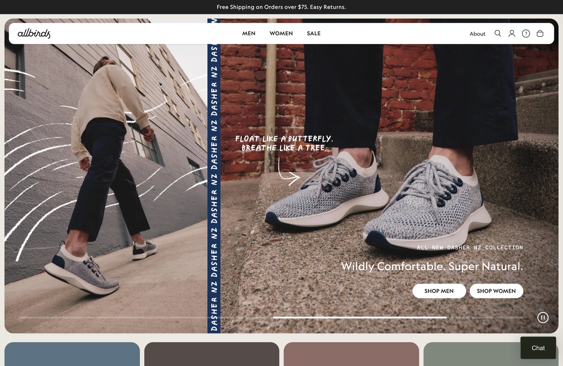The height and width of the screenshot is (366, 563).
Task: Click the white active carousel progress segment
Action: point(360,318)
